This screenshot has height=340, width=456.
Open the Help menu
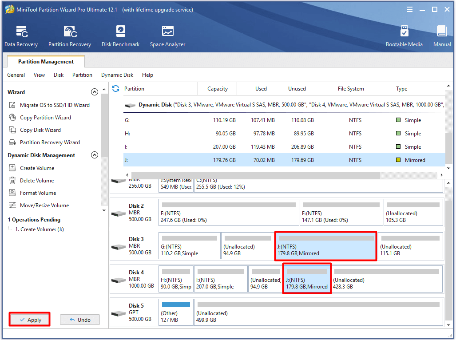click(147, 75)
